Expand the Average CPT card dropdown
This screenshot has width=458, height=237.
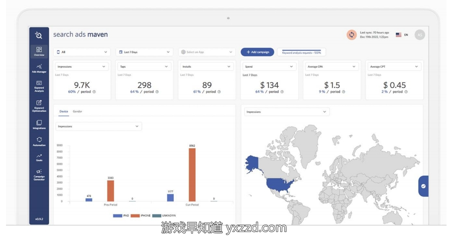395,66
